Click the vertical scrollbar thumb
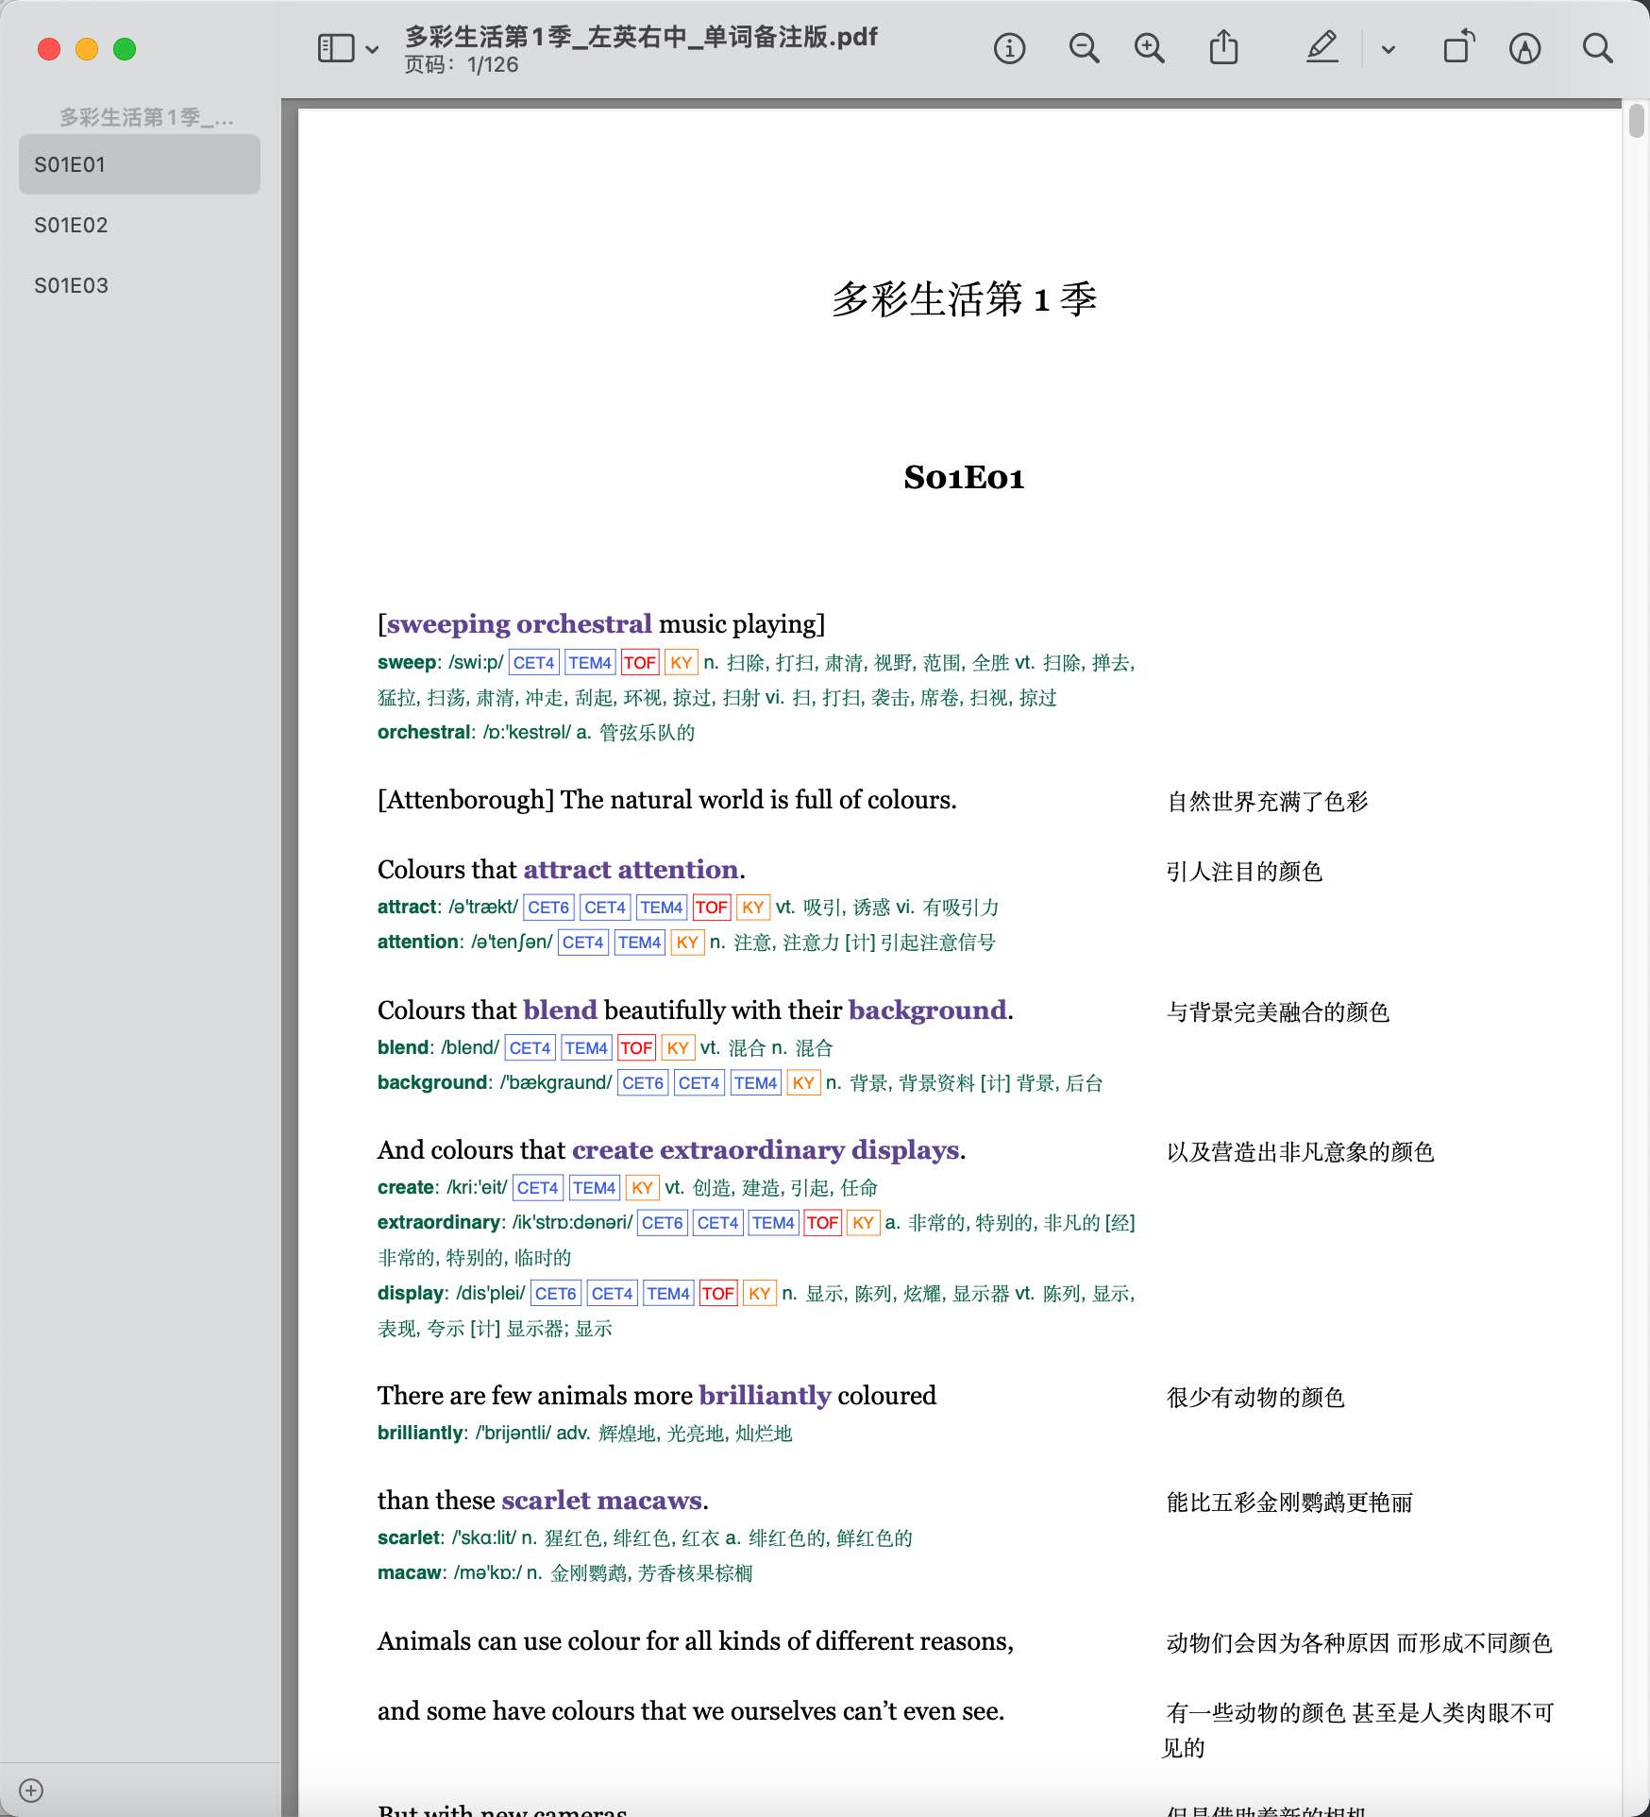Viewport: 1650px width, 1817px height. [1637, 121]
